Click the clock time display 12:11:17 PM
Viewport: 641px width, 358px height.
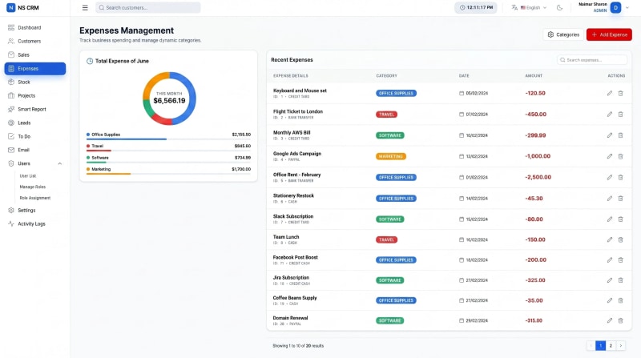[476, 8]
